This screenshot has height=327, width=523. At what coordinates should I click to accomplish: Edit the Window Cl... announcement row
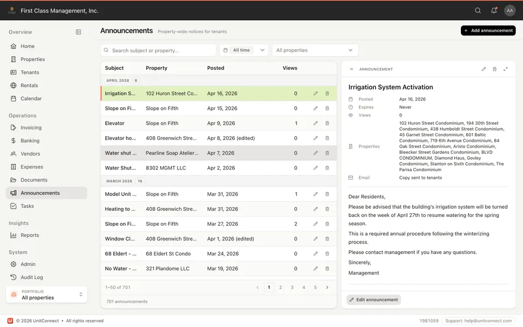pos(315,239)
